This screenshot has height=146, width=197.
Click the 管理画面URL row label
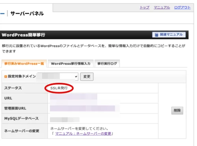click(15, 108)
